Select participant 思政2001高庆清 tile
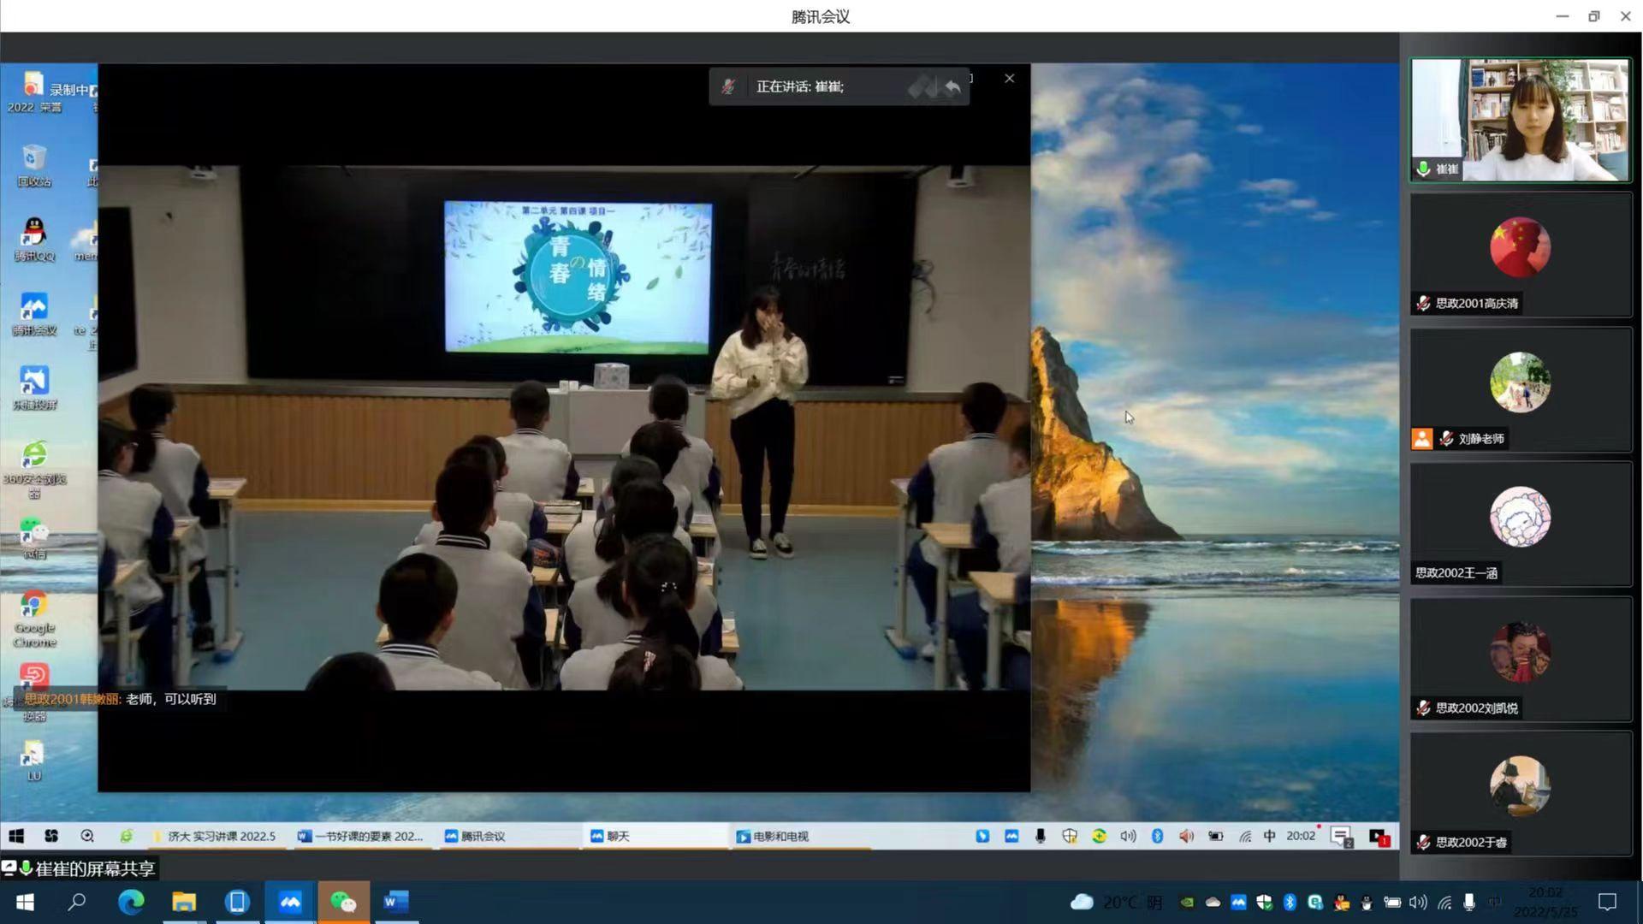The height and width of the screenshot is (924, 1643). click(1521, 255)
